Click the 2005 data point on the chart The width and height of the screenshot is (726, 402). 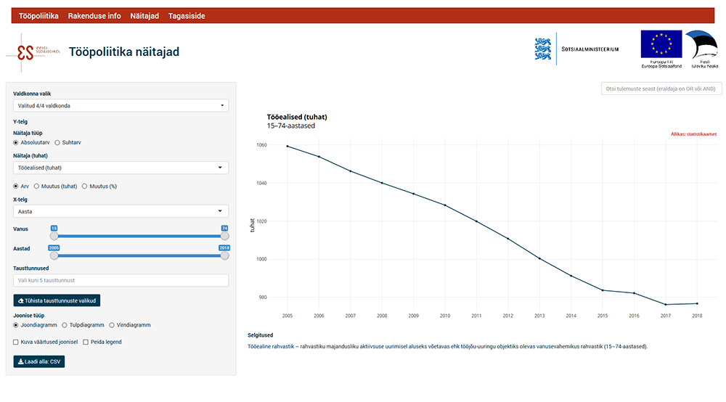click(287, 146)
